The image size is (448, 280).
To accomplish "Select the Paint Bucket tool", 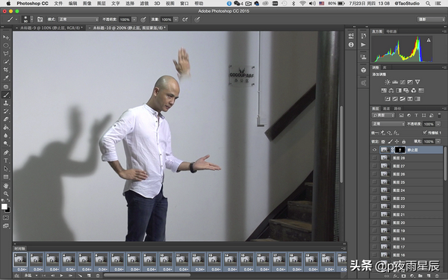I will [6, 127].
